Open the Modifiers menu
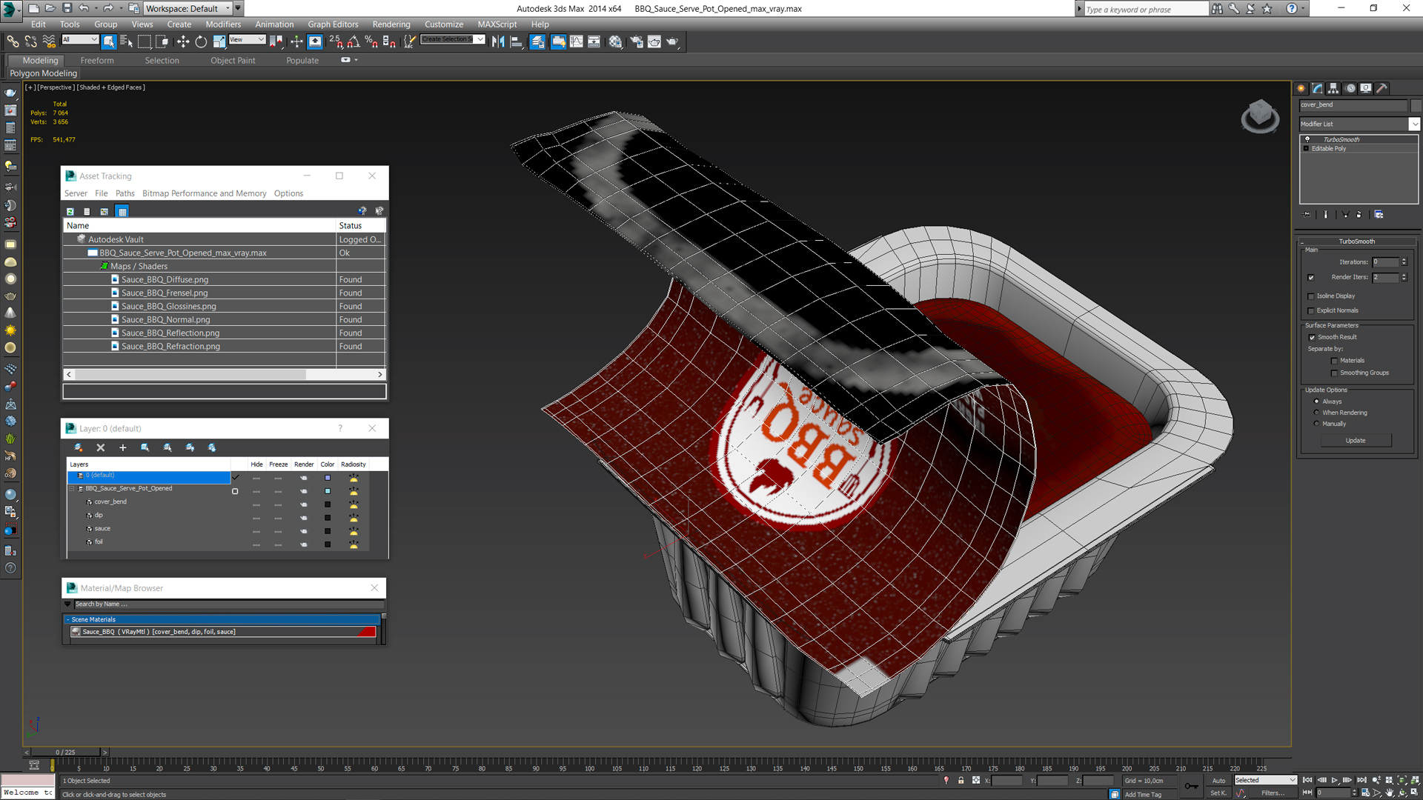The image size is (1423, 800). pos(223,24)
